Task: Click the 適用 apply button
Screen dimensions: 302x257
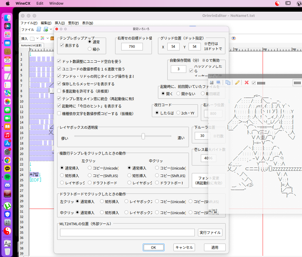Action: (215, 247)
